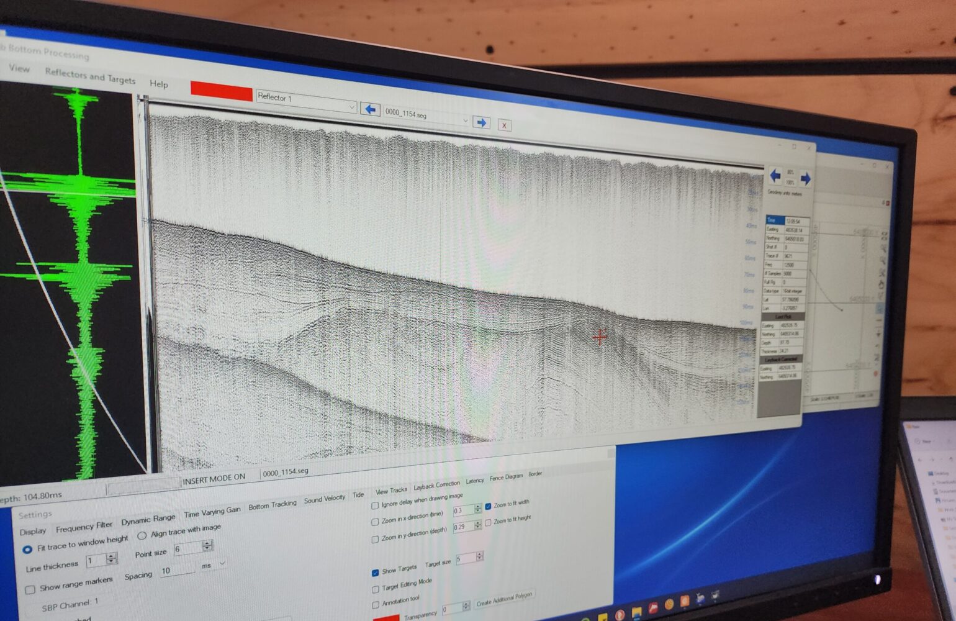Click the Create Additional Polygon button
Image resolution: width=956 pixels, height=621 pixels.
coord(504,599)
